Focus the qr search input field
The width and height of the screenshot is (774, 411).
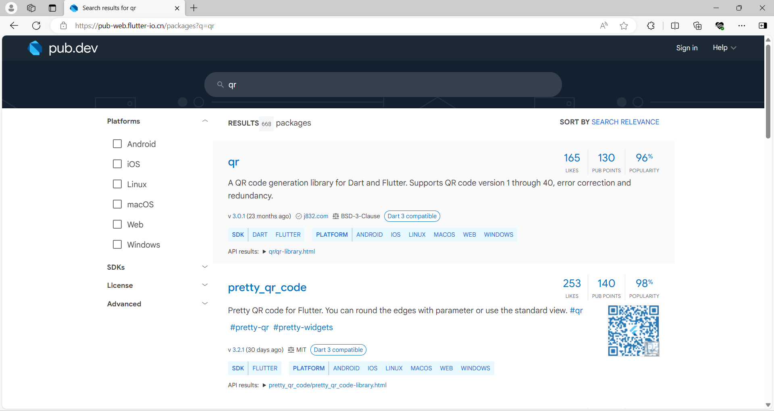[383, 85]
